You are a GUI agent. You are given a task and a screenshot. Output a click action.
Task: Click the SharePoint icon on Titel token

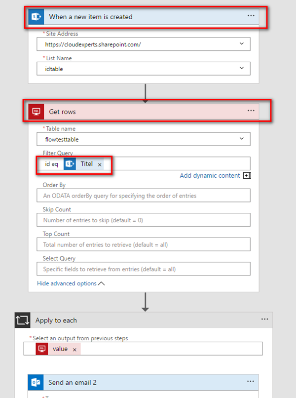(70, 164)
